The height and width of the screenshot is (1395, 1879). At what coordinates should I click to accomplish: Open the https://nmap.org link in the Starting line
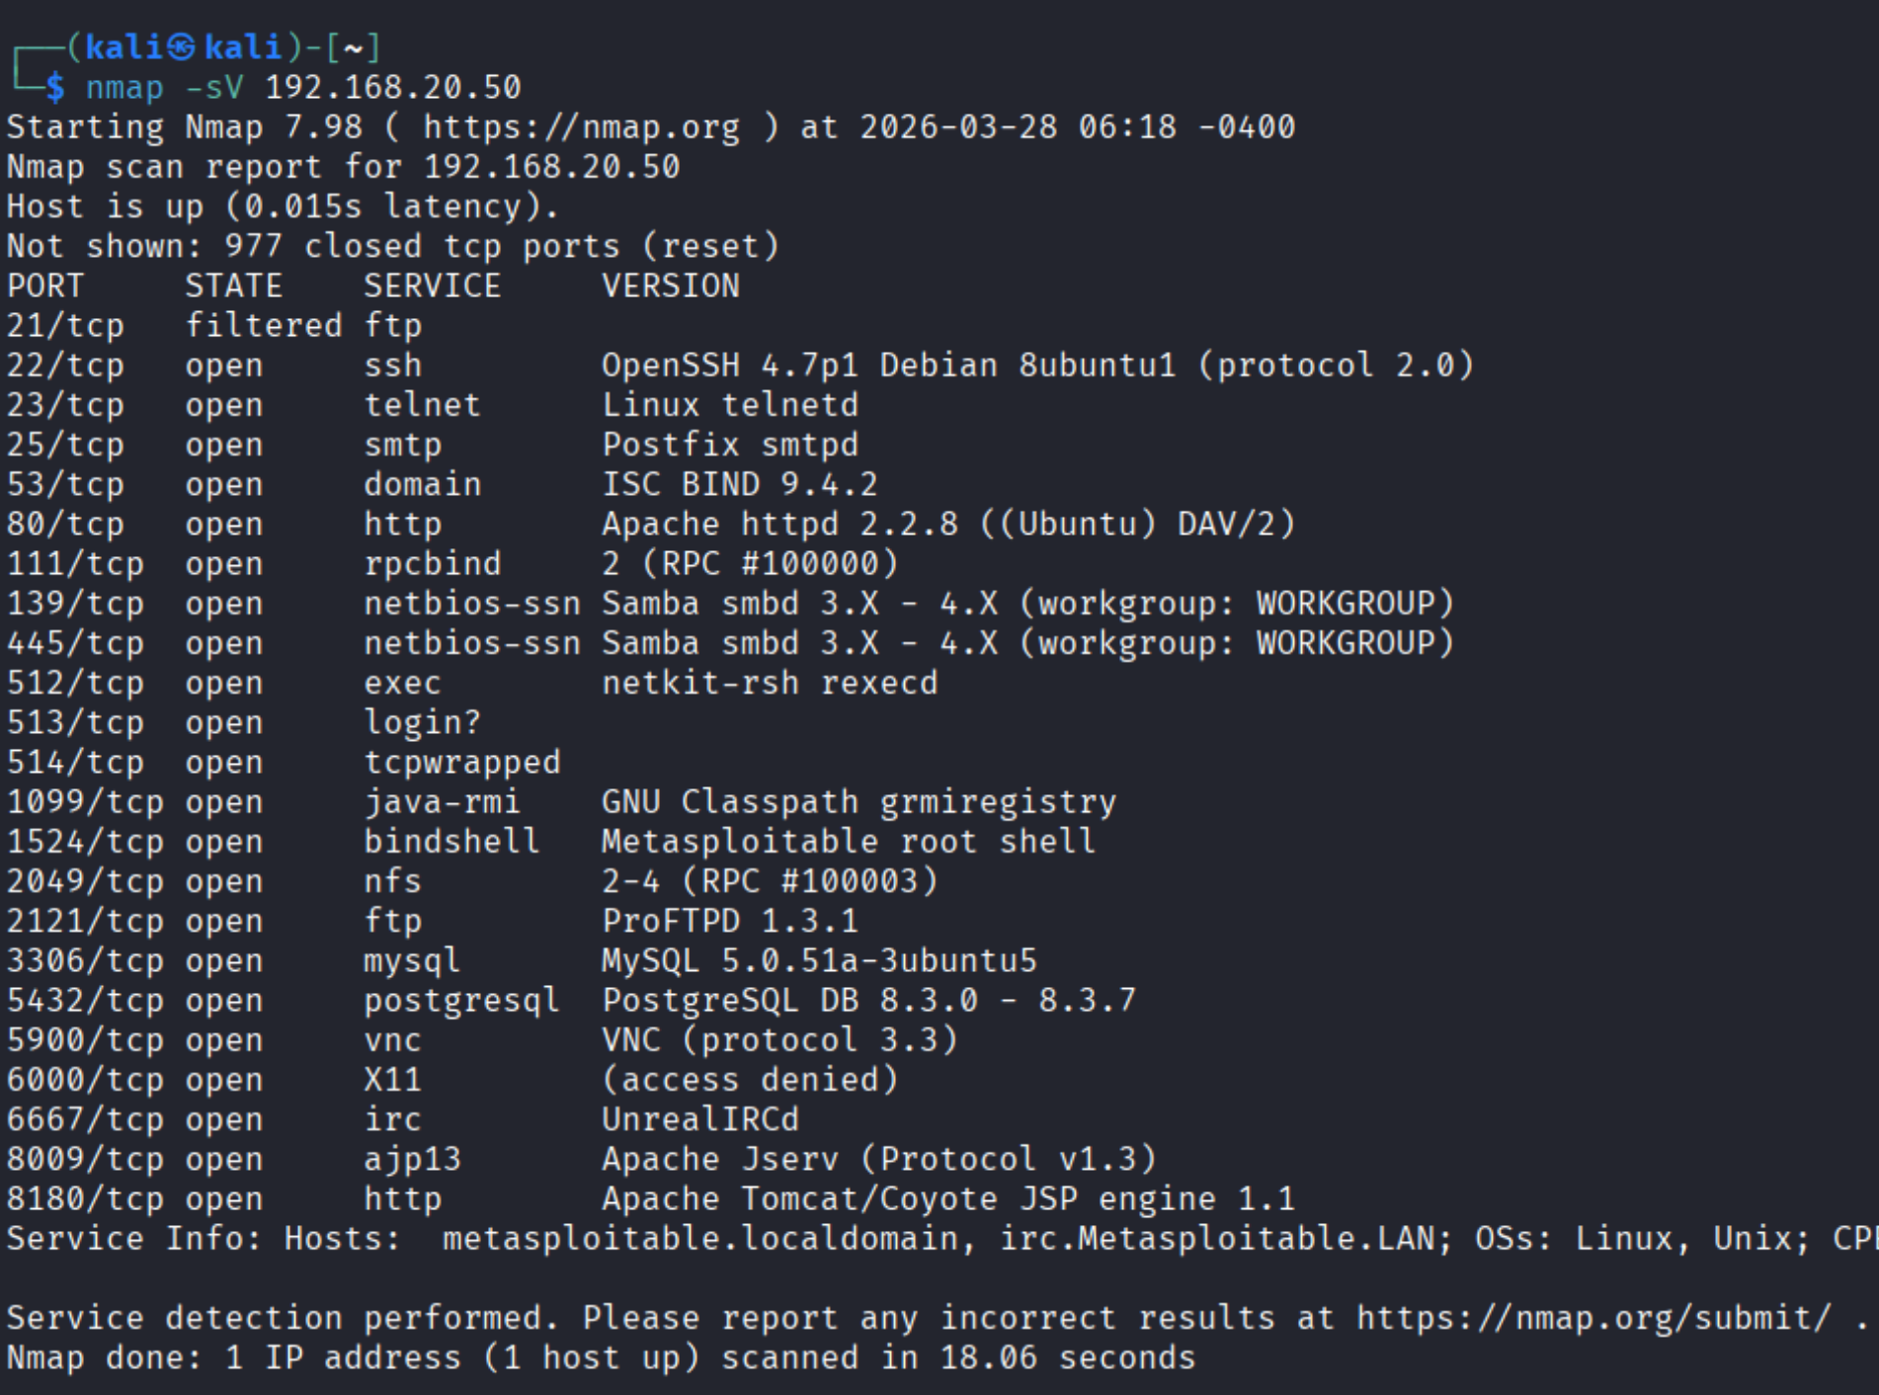(x=581, y=127)
